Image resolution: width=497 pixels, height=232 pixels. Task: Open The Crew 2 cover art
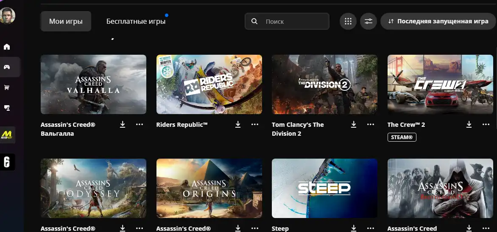[x=440, y=84]
